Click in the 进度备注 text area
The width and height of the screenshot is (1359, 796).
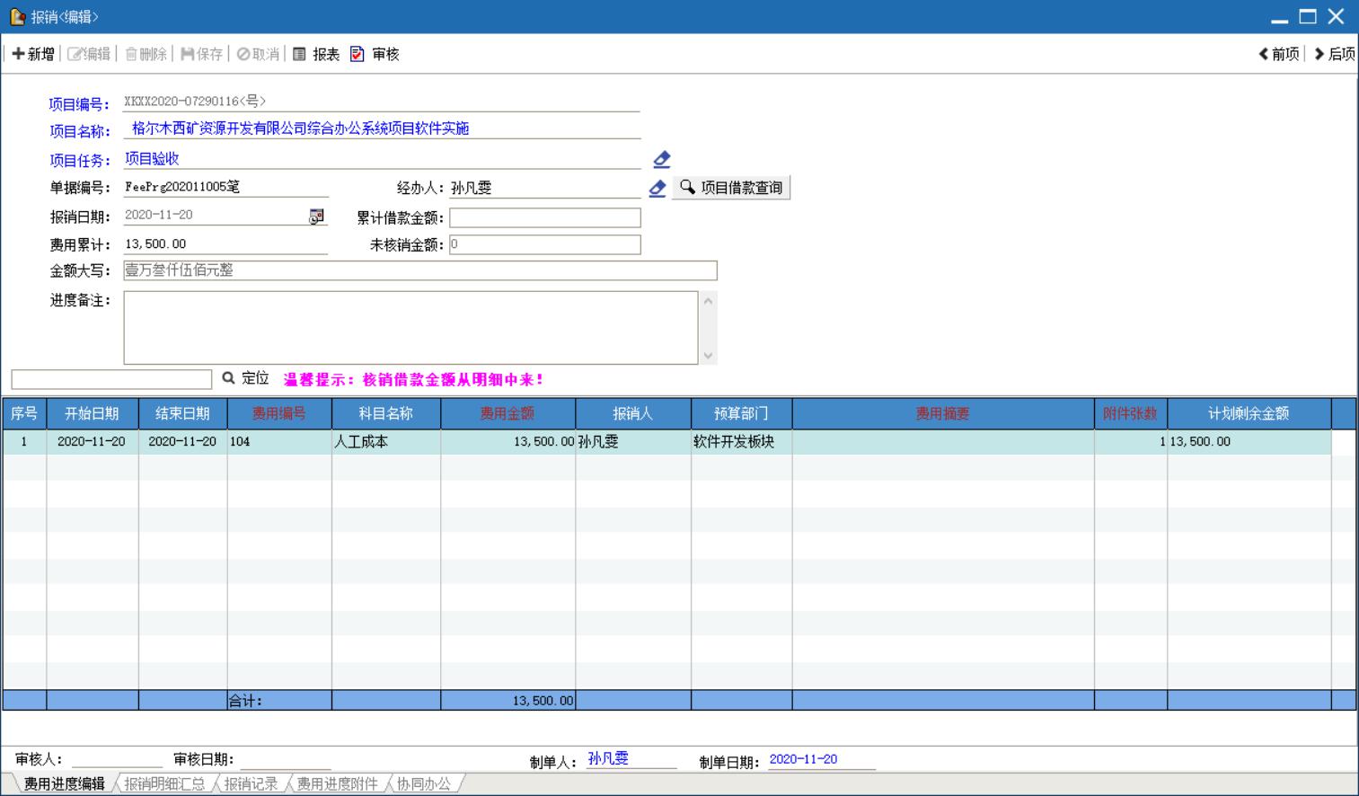[410, 327]
